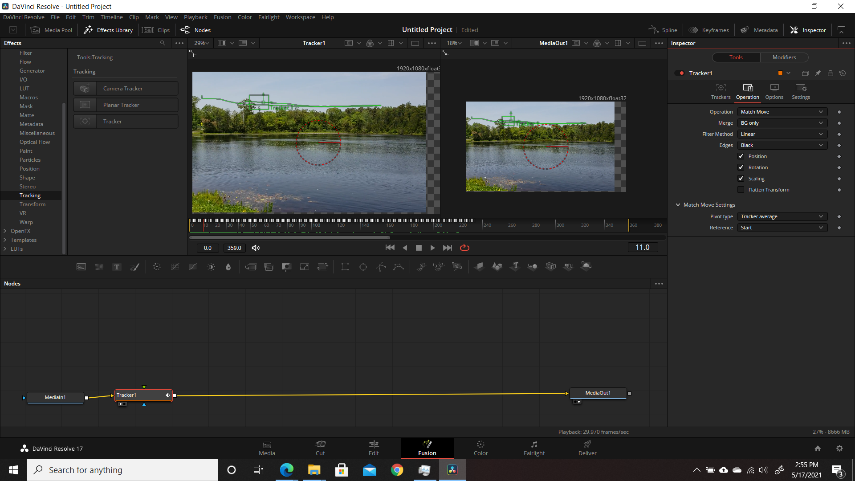The image size is (855, 481).
Task: Add a Color Corrector node from toolbar
Action: 157,267
